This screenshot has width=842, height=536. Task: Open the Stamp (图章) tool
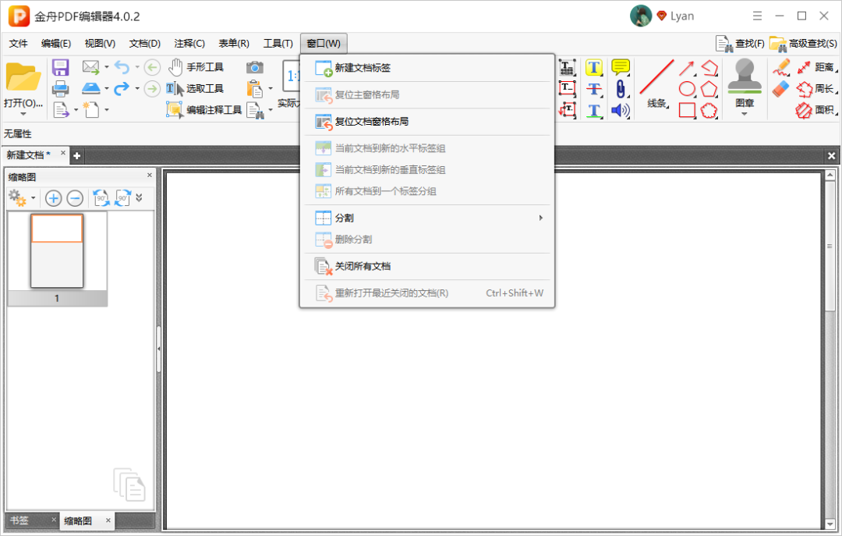point(745,83)
